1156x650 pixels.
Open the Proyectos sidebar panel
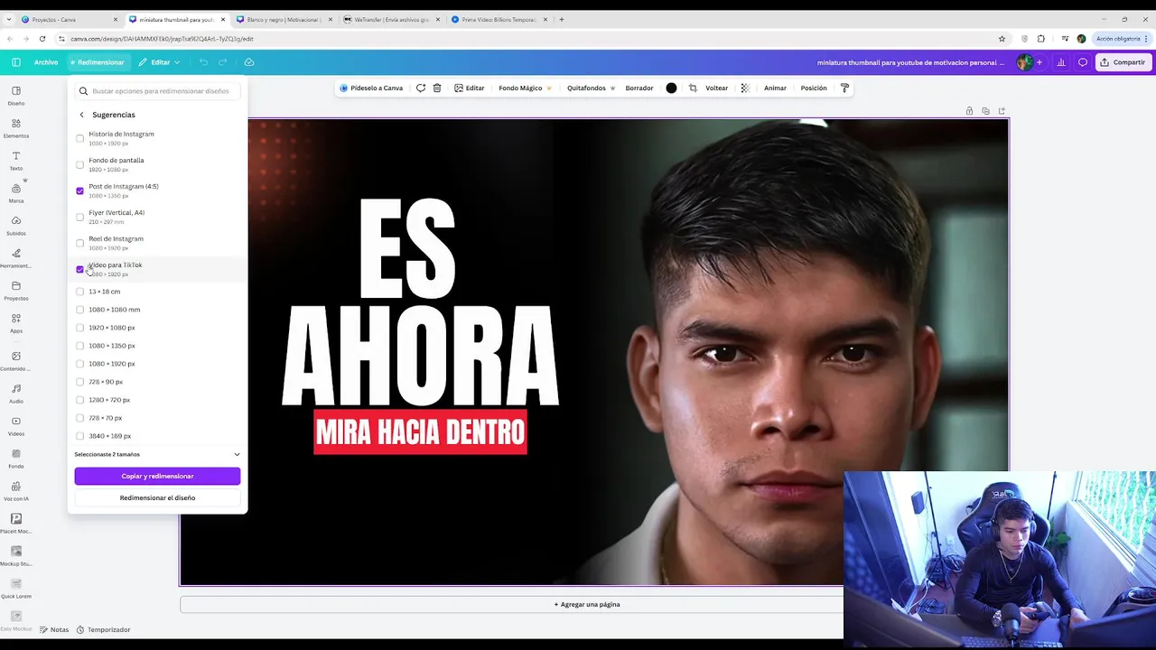16,290
